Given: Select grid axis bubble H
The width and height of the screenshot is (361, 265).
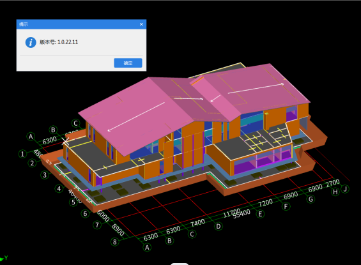Looking at the screenshot, I should tap(335, 192).
